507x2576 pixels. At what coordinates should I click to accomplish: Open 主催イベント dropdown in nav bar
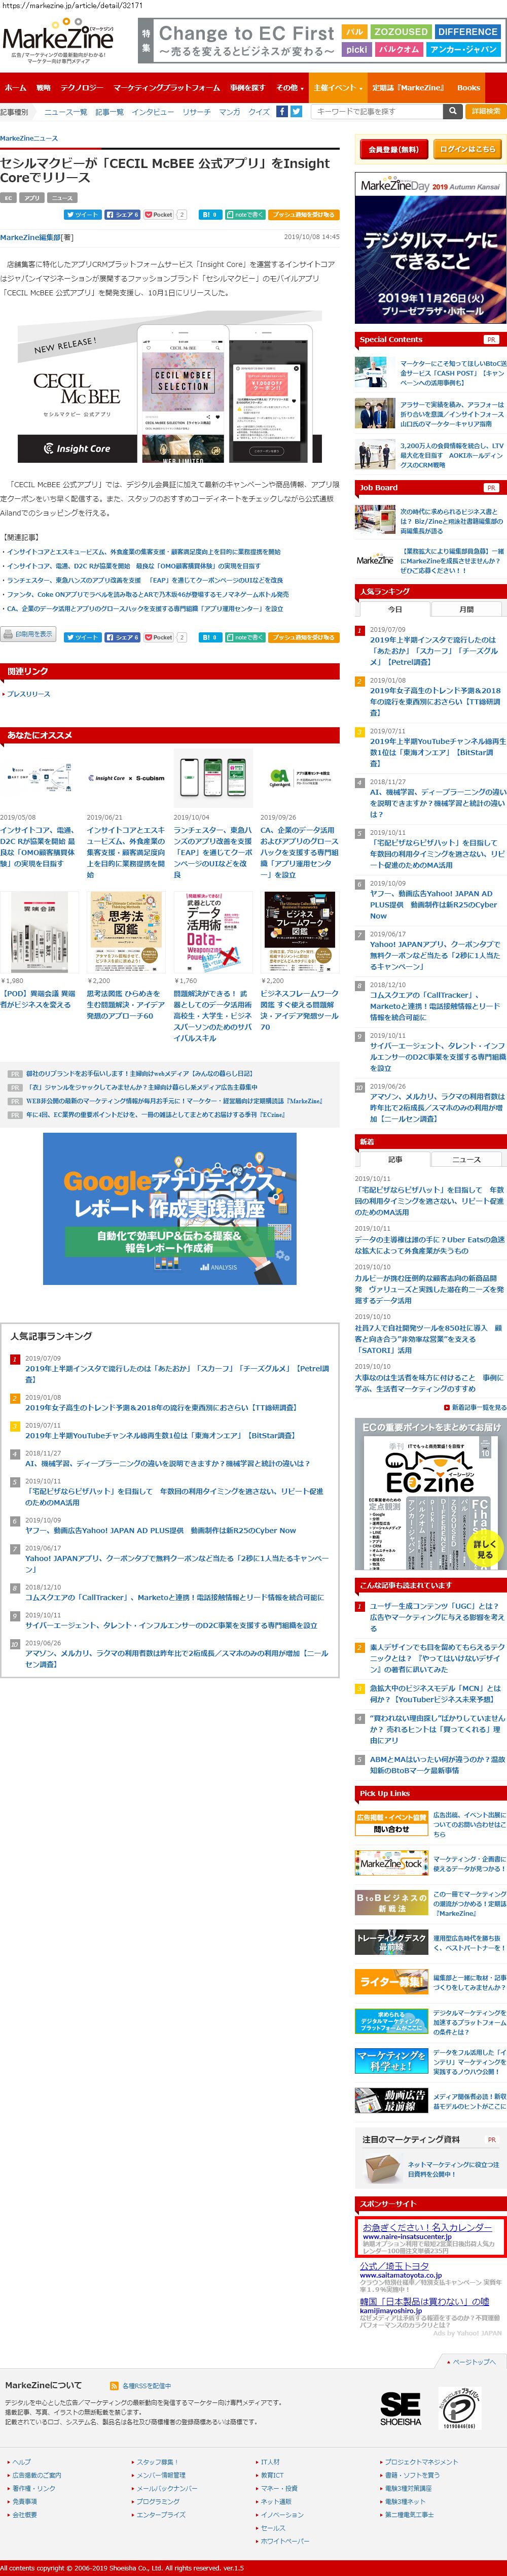point(337,88)
